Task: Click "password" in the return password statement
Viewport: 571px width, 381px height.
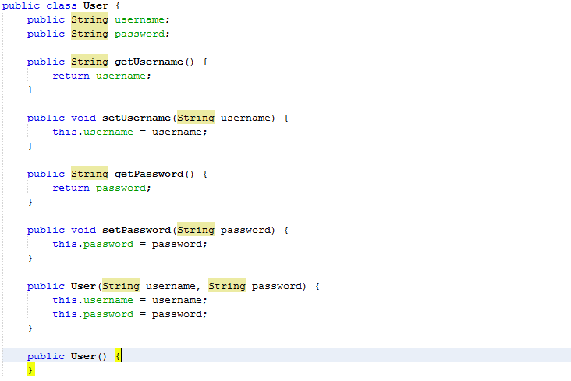Action: (121, 188)
